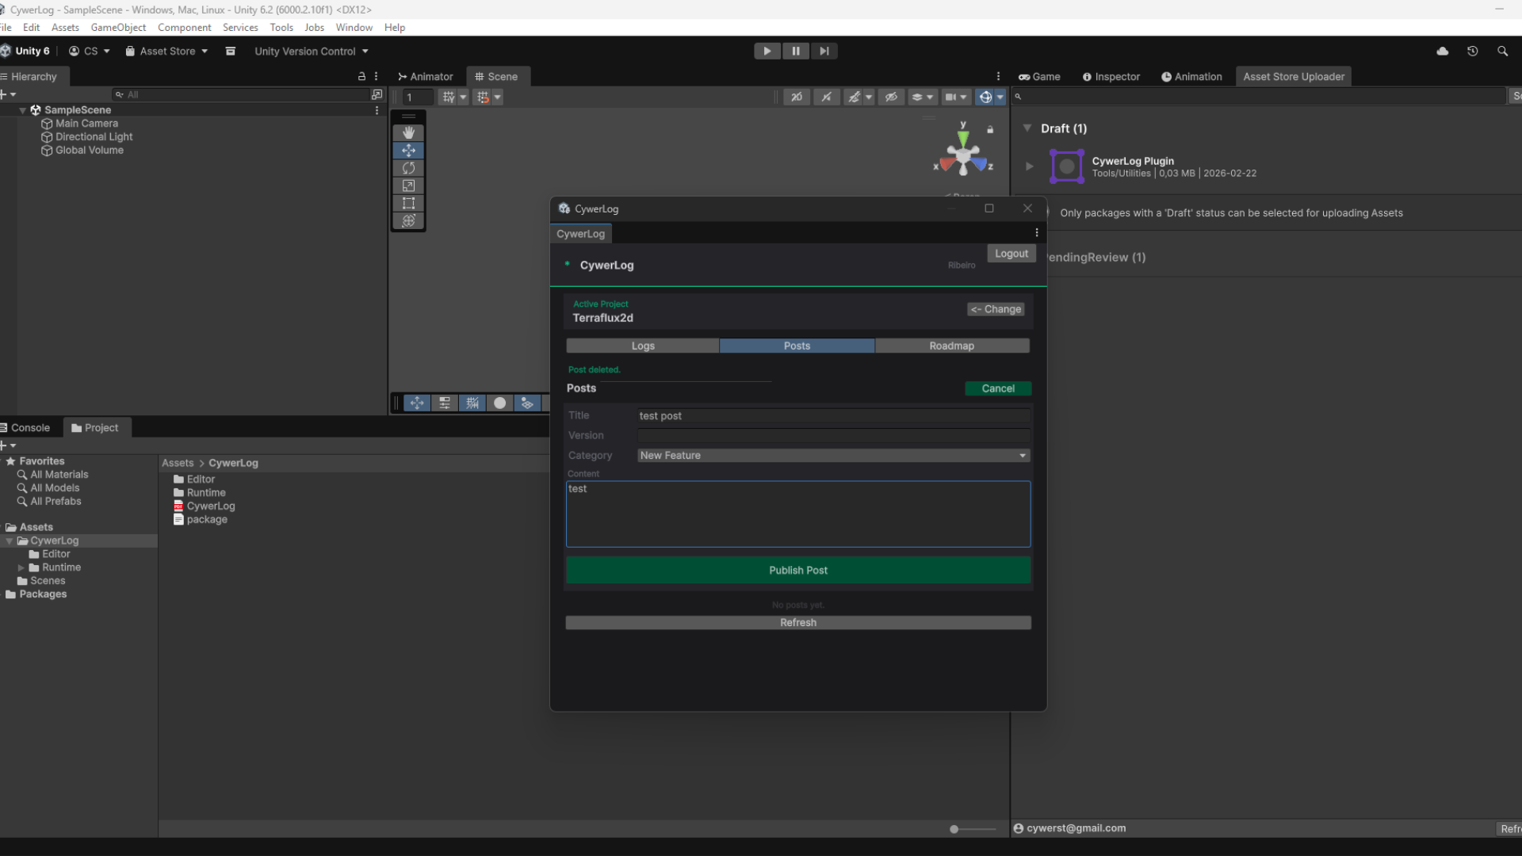Image resolution: width=1522 pixels, height=856 pixels.
Task: Select the Rect transform tool
Action: [x=408, y=203]
